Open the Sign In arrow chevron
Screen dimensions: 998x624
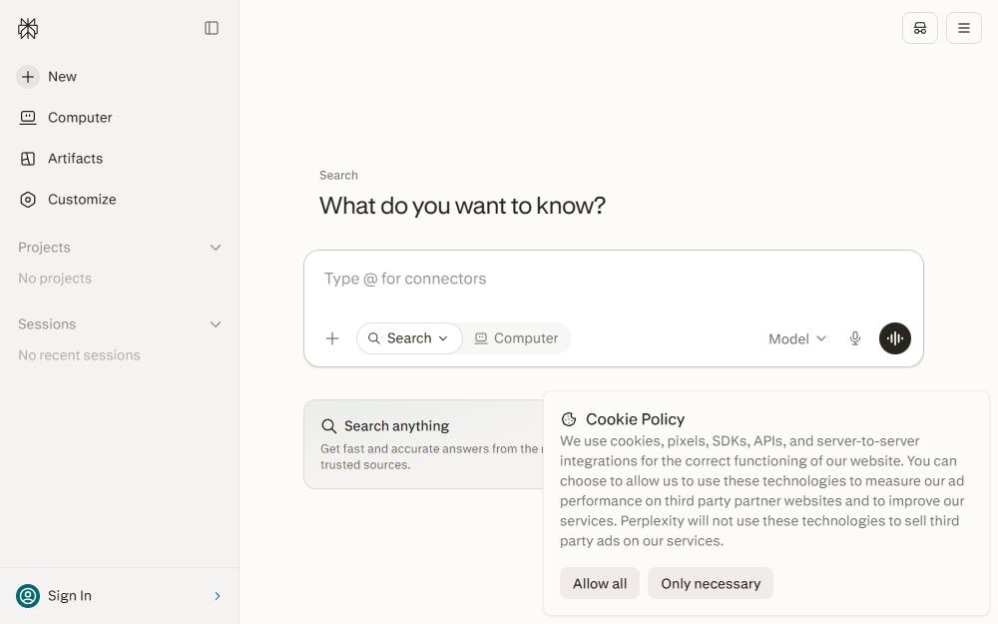217,596
